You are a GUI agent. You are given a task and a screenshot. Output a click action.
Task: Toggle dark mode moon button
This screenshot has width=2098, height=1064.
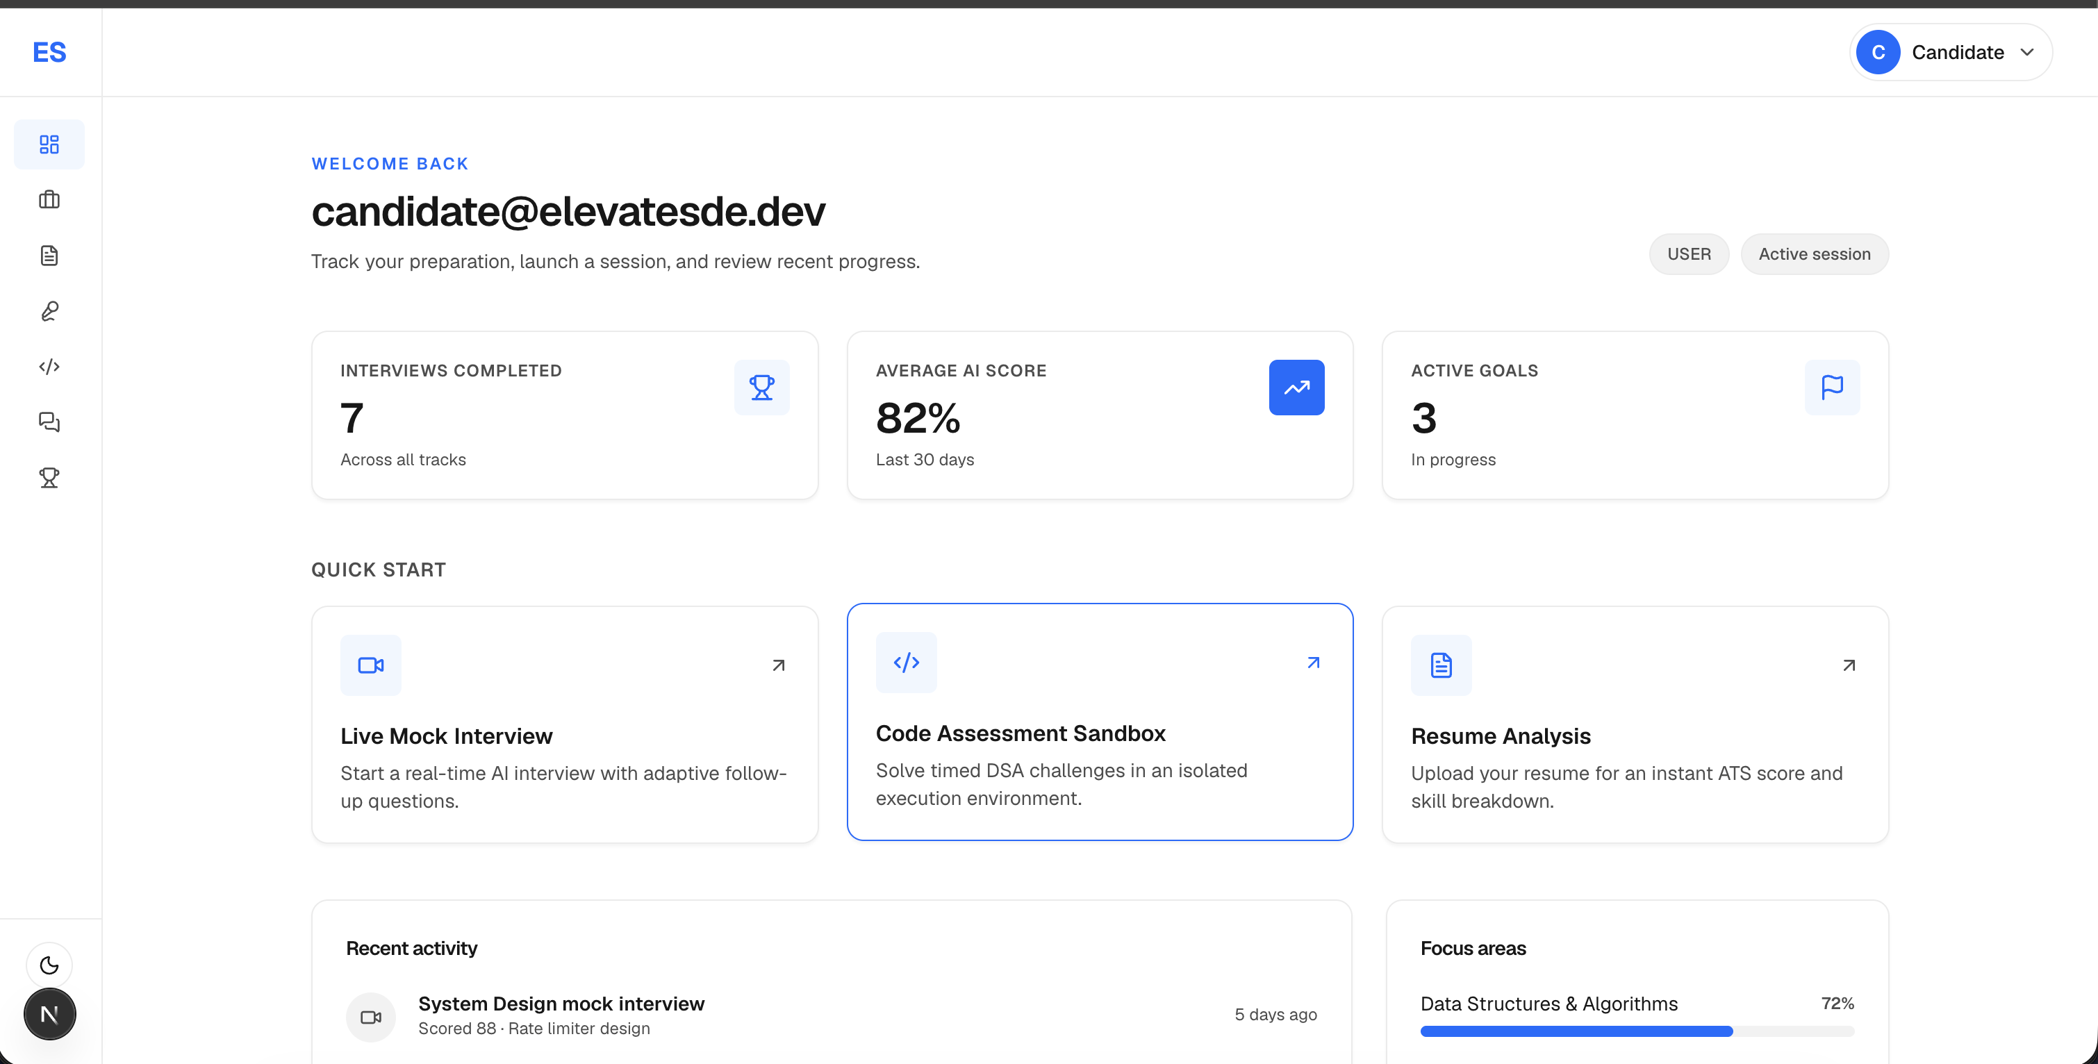point(50,965)
